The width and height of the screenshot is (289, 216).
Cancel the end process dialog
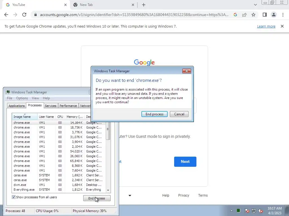pyautogui.click(x=179, y=114)
